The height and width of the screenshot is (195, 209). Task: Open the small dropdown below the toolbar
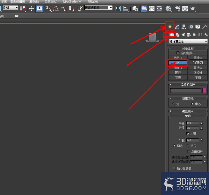click(18, 16)
